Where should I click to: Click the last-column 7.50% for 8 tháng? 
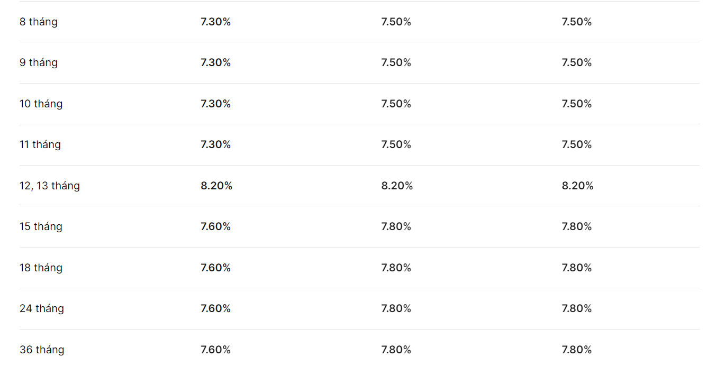[577, 22]
